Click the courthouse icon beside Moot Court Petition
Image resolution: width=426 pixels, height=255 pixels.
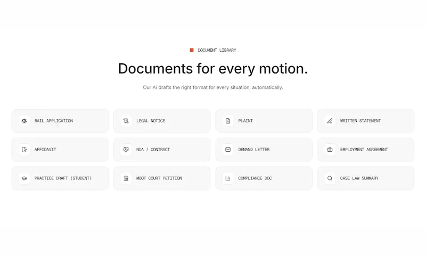coord(126,178)
